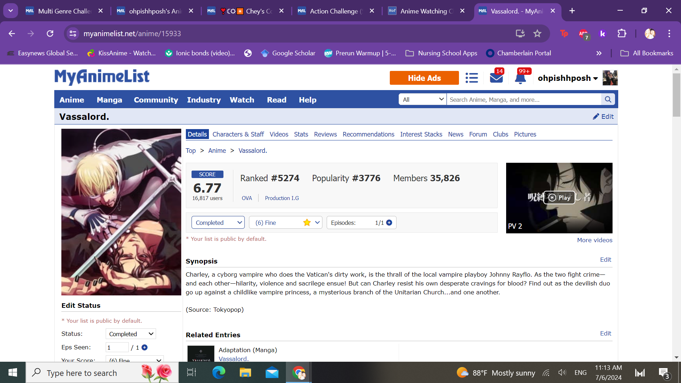Open messages envelope icon with 14 badge
The height and width of the screenshot is (383, 681).
(x=496, y=78)
